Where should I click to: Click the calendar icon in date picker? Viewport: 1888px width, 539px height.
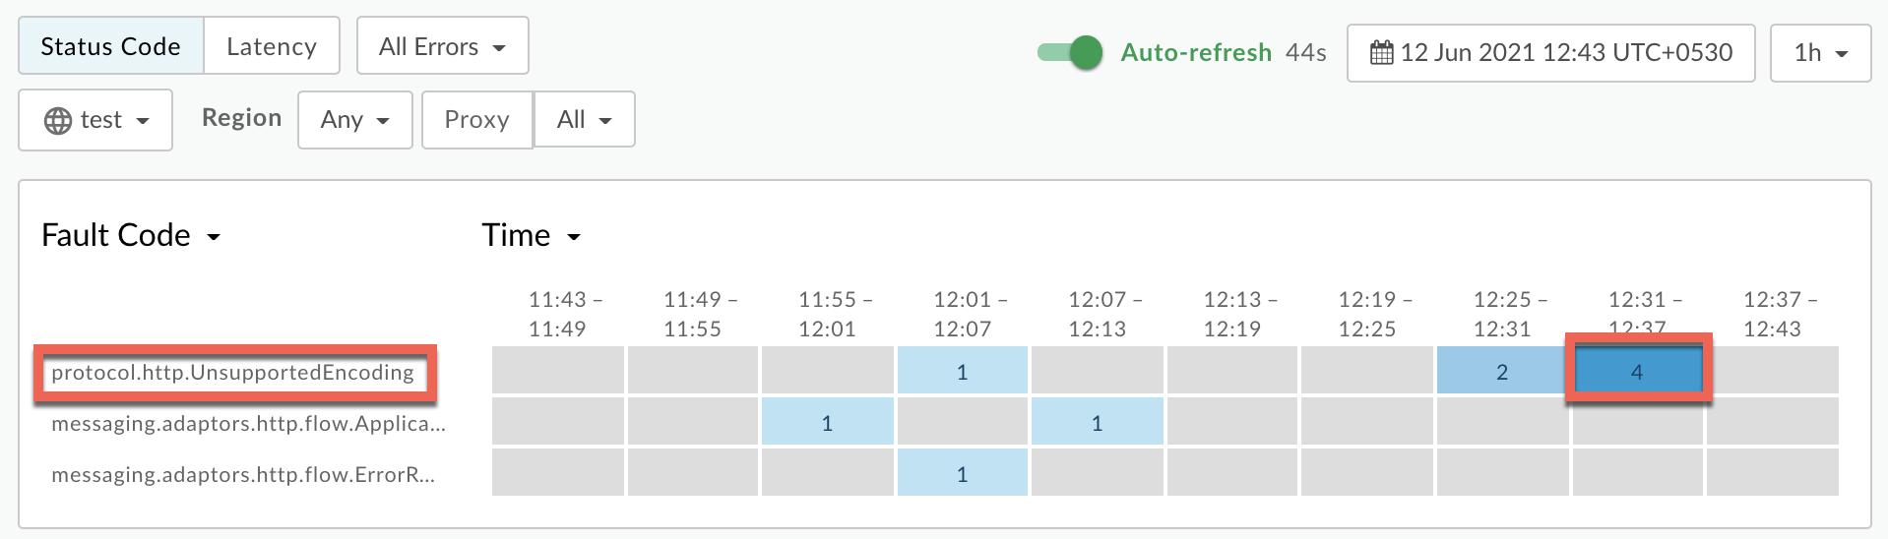pyautogui.click(x=1382, y=53)
